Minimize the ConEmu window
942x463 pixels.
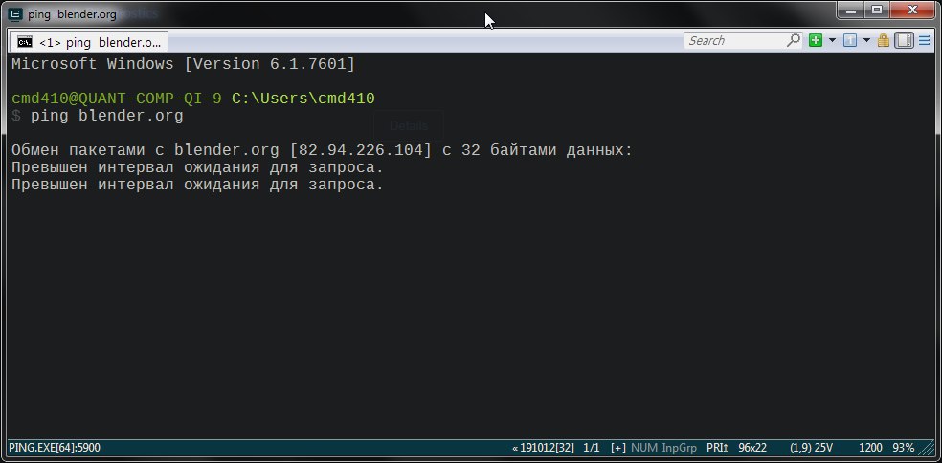(x=850, y=10)
